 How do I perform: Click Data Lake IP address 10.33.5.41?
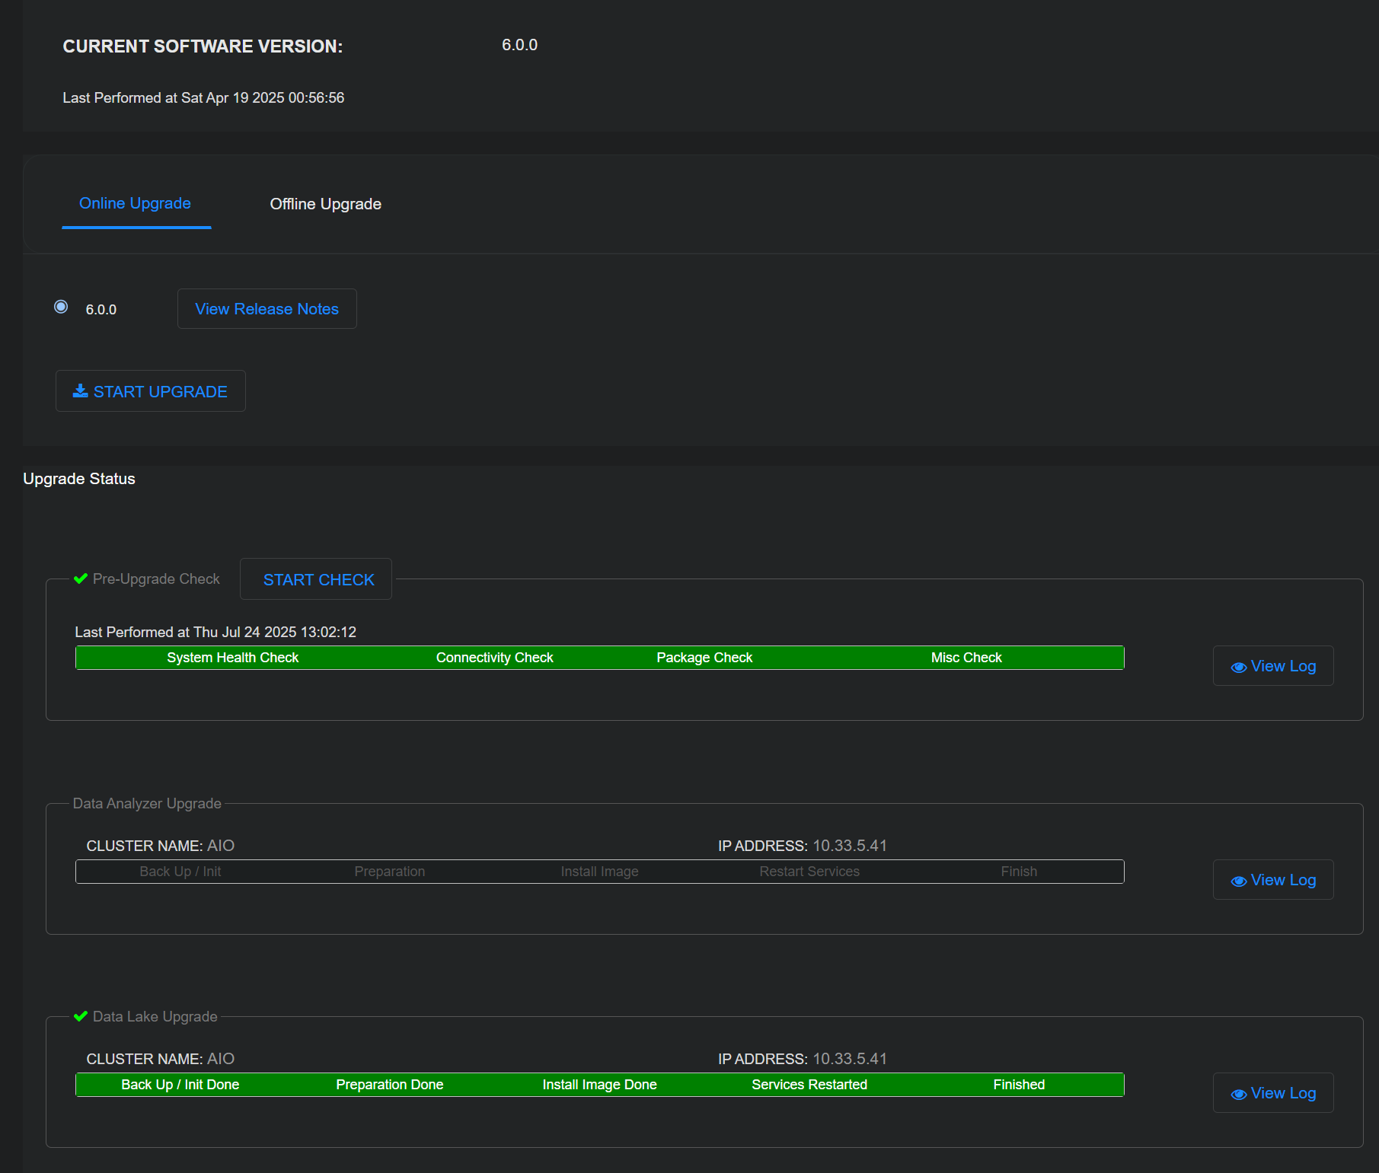(x=849, y=1059)
